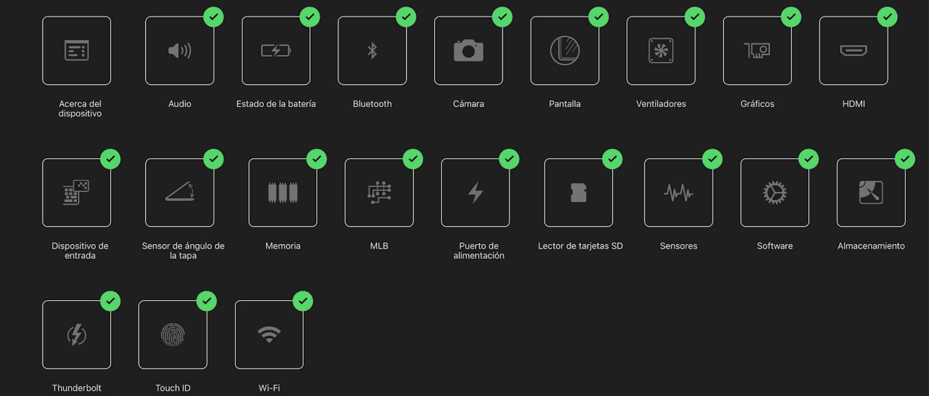This screenshot has width=929, height=396.
Task: Open the Memoria RAM icon
Action: coord(283,193)
